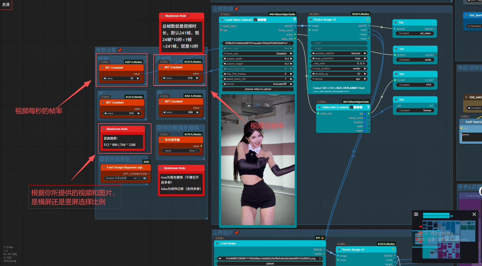Click the help question mark on Load Video node

point(294,19)
